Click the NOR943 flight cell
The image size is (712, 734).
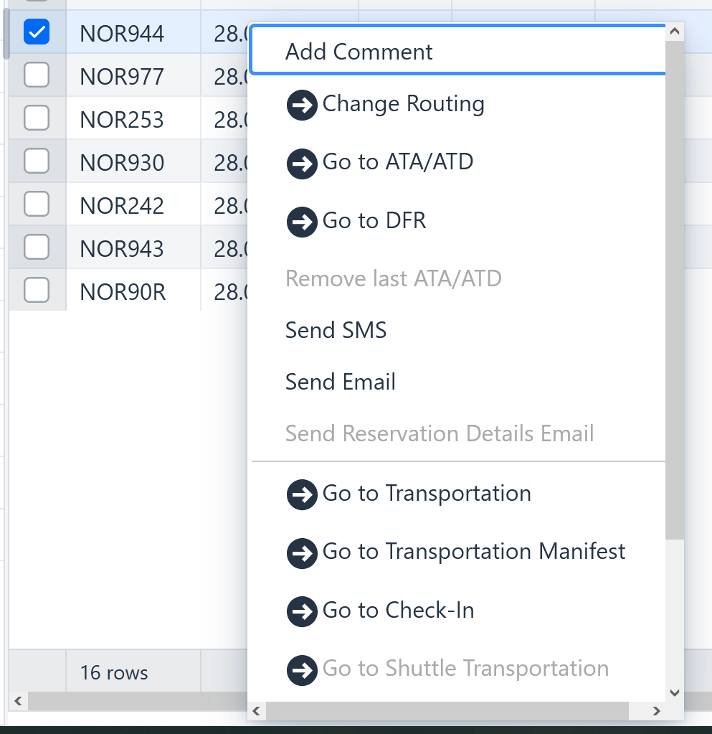click(123, 248)
